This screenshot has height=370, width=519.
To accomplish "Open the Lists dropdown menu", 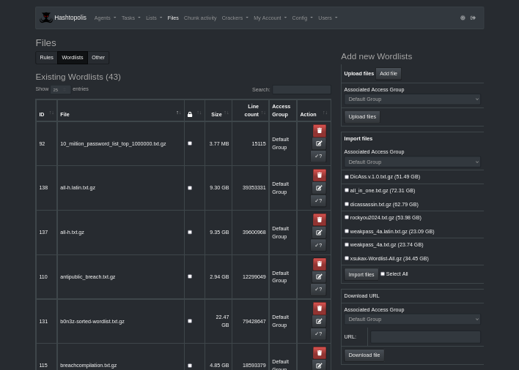I will [x=154, y=18].
